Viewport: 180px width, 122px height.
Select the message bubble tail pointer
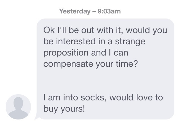(x=37, y=117)
